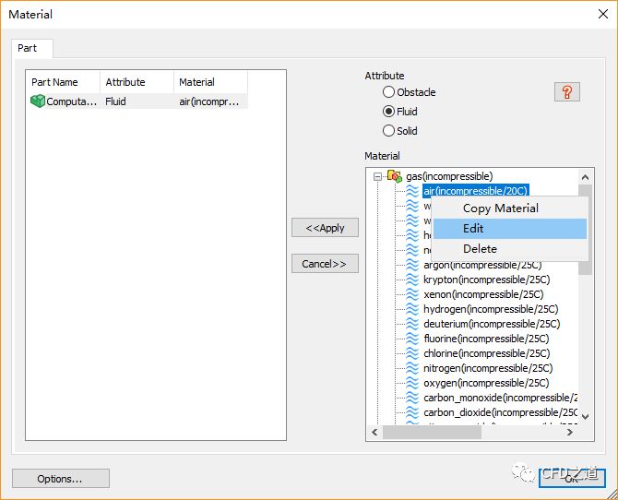Click the green Computational part cube icon
This screenshot has width=618, height=500.
38,101
